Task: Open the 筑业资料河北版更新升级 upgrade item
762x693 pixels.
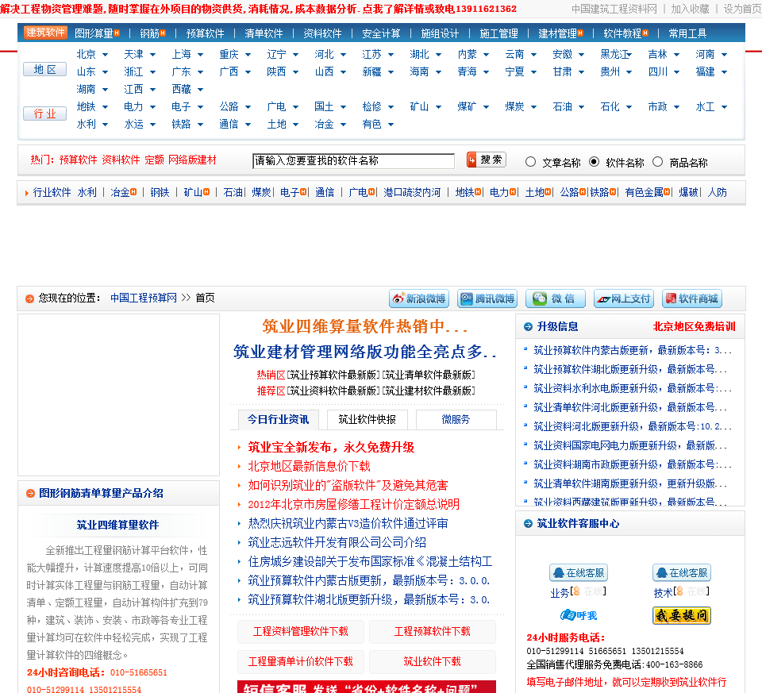Action: pyautogui.click(x=633, y=427)
